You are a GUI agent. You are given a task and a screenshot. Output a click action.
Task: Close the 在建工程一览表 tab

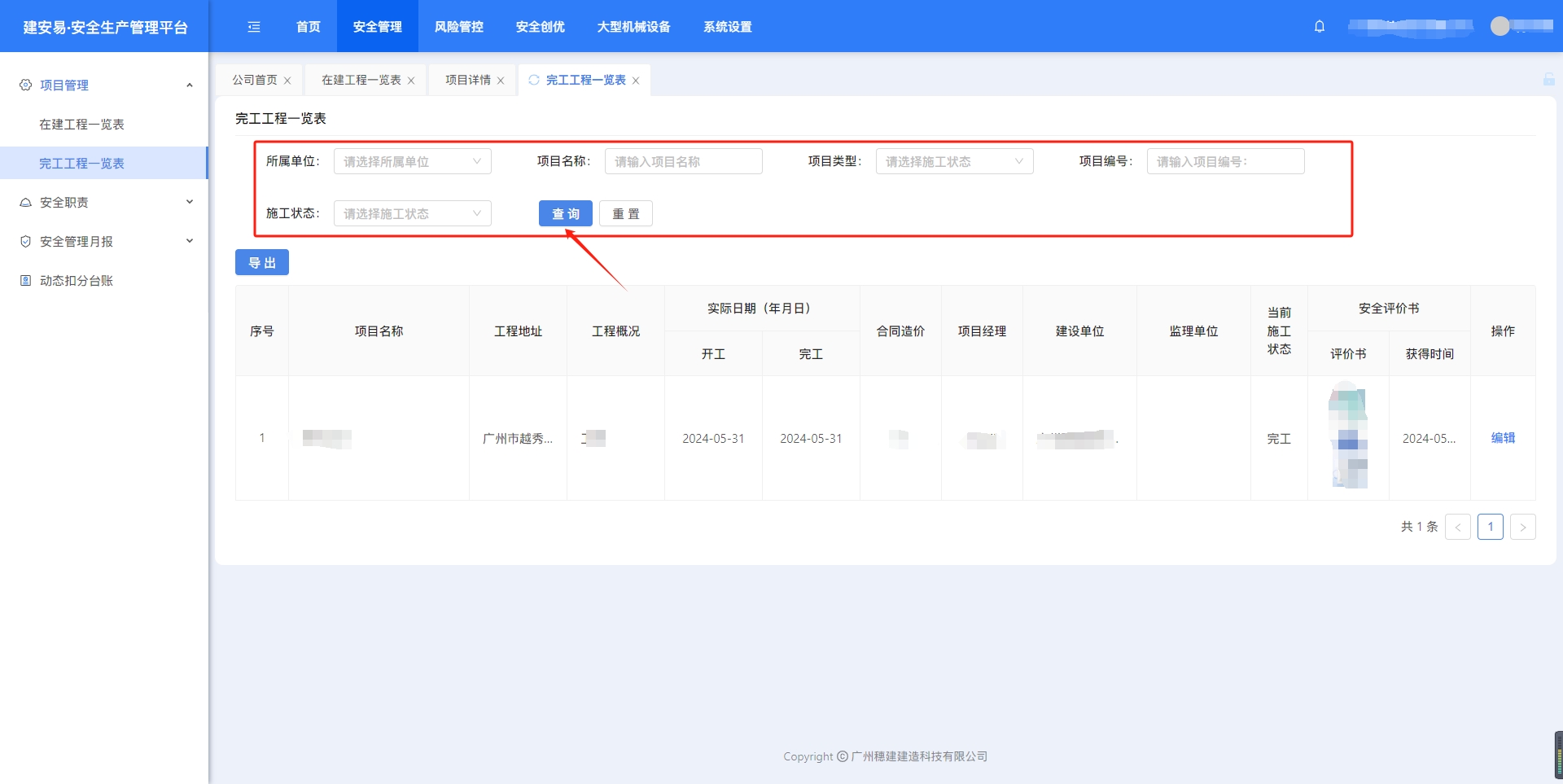click(411, 81)
